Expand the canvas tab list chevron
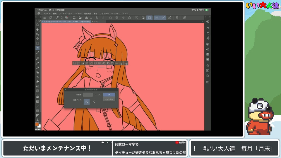The image size is (281, 158). pyautogui.click(x=202, y=22)
